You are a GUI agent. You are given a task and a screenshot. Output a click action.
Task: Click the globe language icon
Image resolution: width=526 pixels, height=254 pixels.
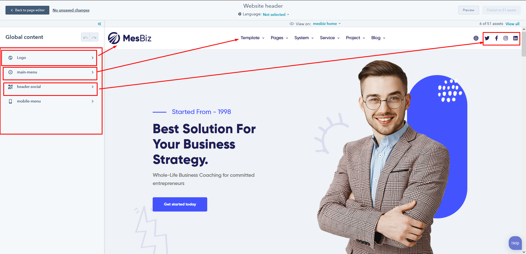click(x=476, y=38)
